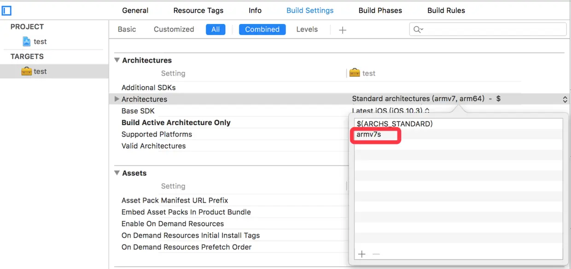Screen dimensions: 571x269
Task: Add a build setting with plus icon
Action: coord(342,30)
